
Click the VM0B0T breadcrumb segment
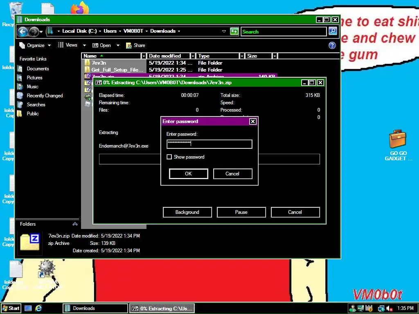coord(133,31)
